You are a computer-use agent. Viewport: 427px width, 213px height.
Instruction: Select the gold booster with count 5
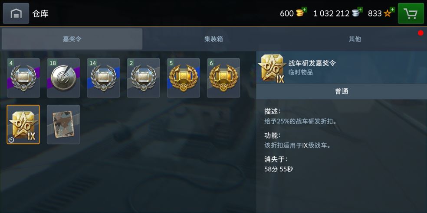183,77
